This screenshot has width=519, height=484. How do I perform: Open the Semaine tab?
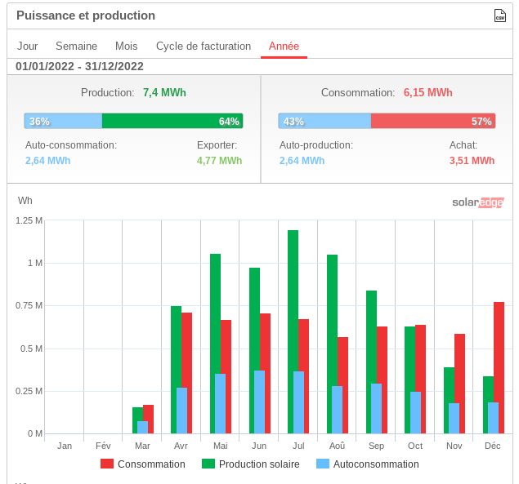point(76,47)
